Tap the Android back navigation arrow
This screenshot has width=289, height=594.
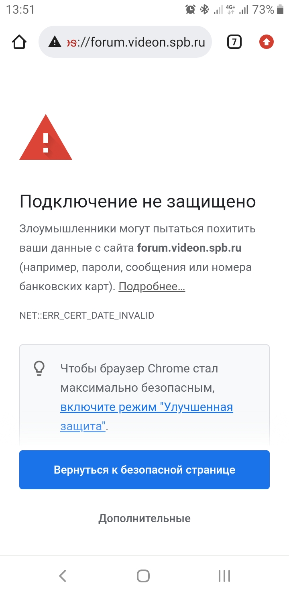(63, 576)
